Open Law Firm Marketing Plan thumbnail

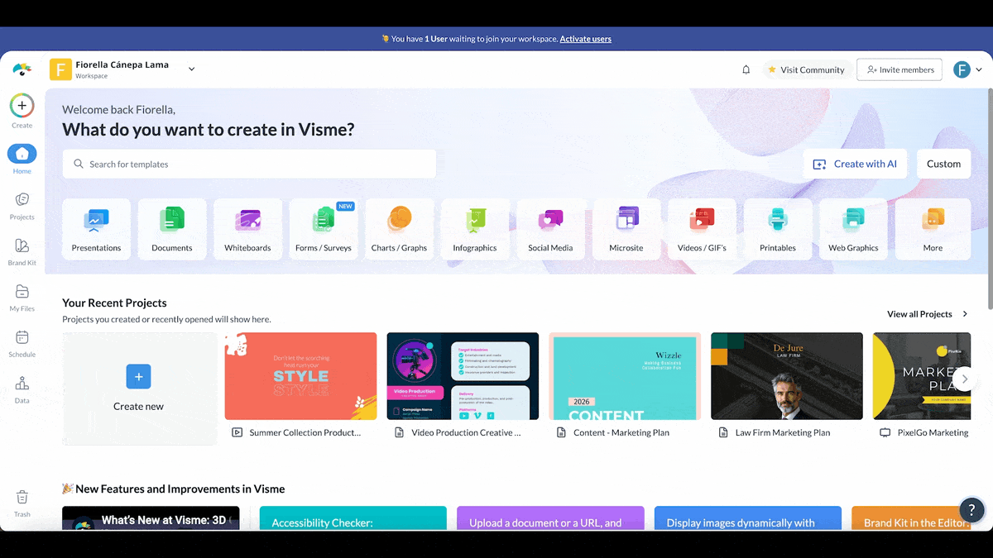787,376
